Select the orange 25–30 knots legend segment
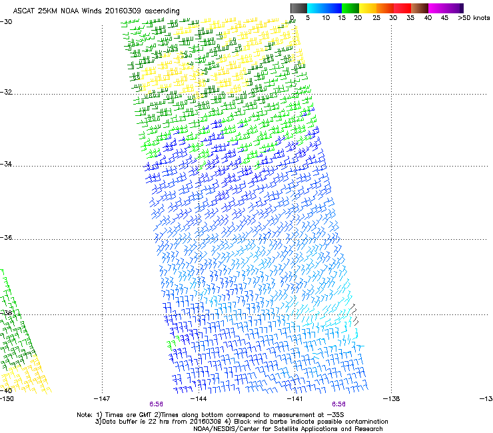 pyautogui.click(x=385, y=8)
